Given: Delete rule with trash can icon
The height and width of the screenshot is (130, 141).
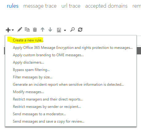Looking at the screenshot, I should (35, 30).
